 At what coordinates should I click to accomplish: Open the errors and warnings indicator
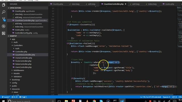pyautogui.click(x=23, y=97)
